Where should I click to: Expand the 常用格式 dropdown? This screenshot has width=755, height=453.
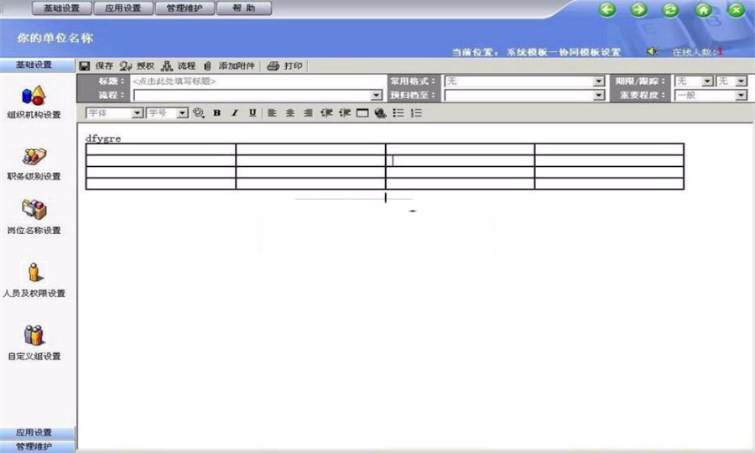coord(598,81)
